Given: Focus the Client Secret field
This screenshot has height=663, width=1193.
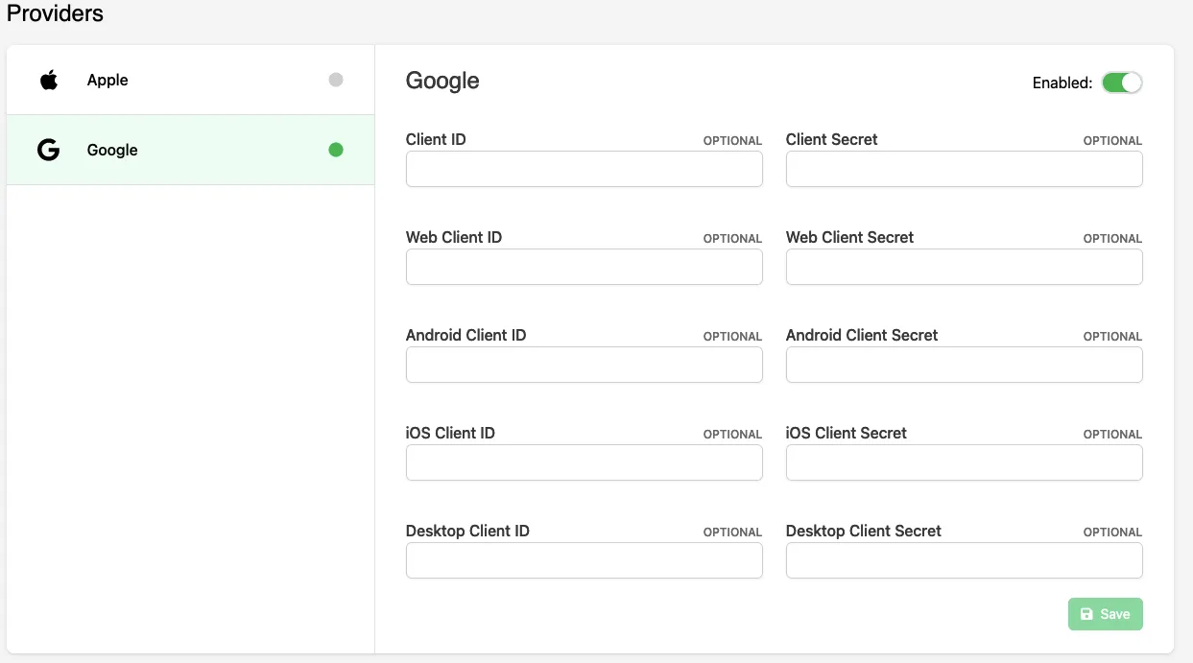Looking at the screenshot, I should [x=965, y=169].
